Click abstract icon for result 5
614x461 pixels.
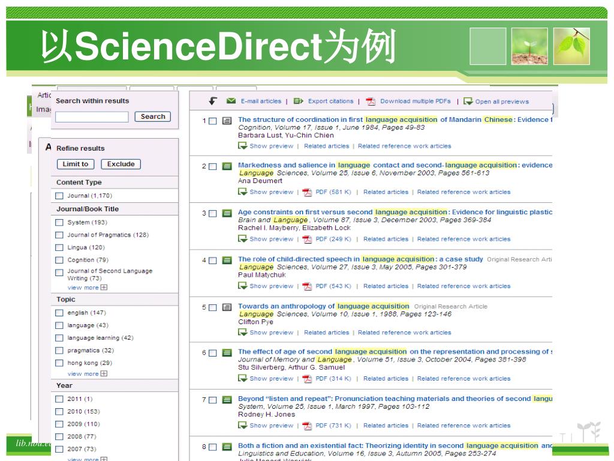pos(227,307)
